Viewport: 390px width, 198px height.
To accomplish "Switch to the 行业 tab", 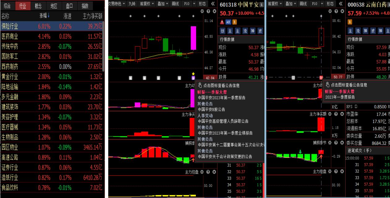I will (23, 6).
